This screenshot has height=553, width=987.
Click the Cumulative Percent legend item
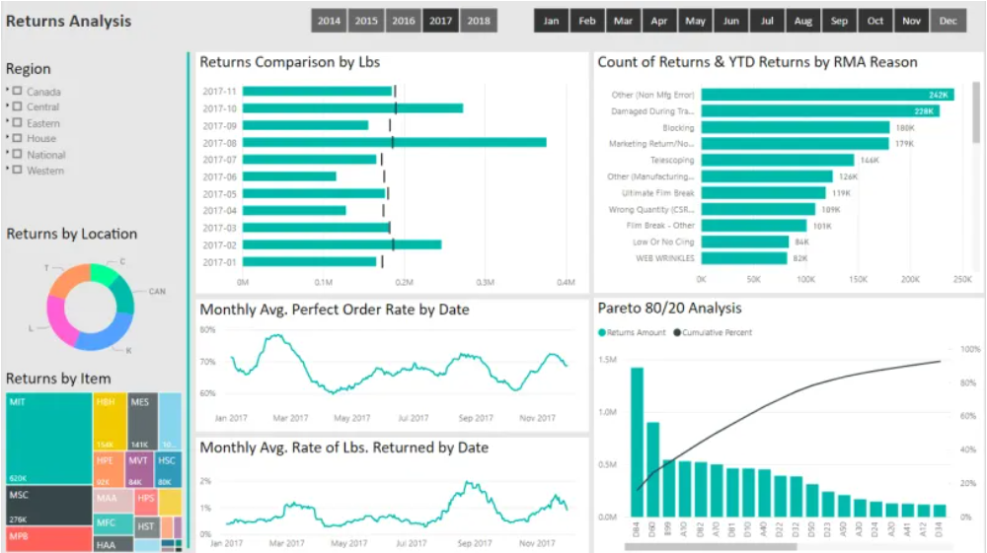(713, 332)
